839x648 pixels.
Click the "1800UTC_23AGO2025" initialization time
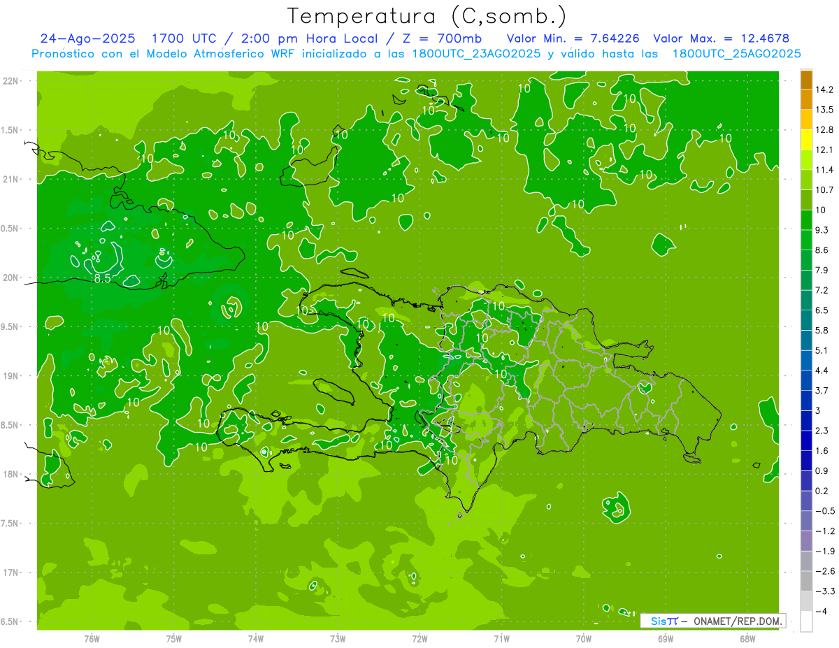475,54
